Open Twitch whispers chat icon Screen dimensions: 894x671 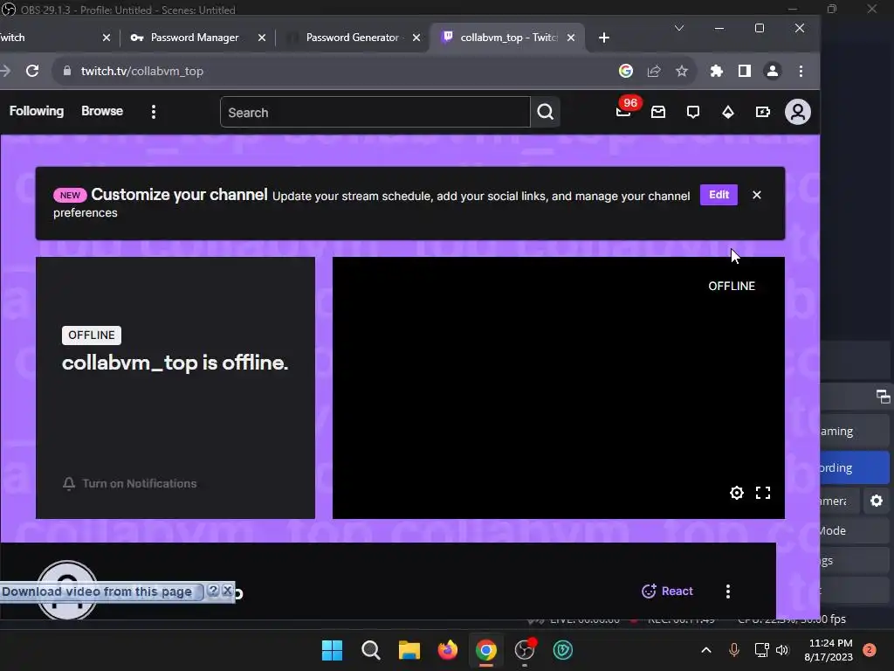point(692,112)
